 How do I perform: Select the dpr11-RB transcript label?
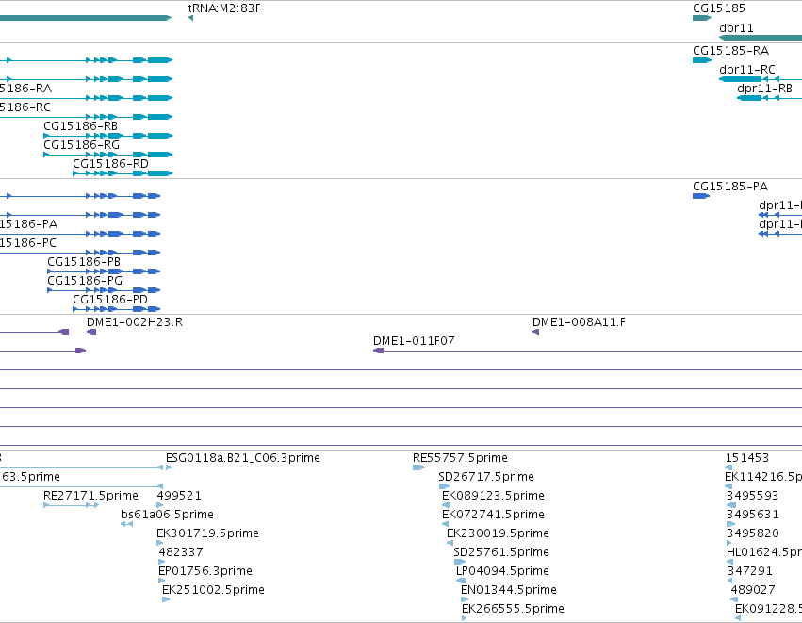click(764, 89)
